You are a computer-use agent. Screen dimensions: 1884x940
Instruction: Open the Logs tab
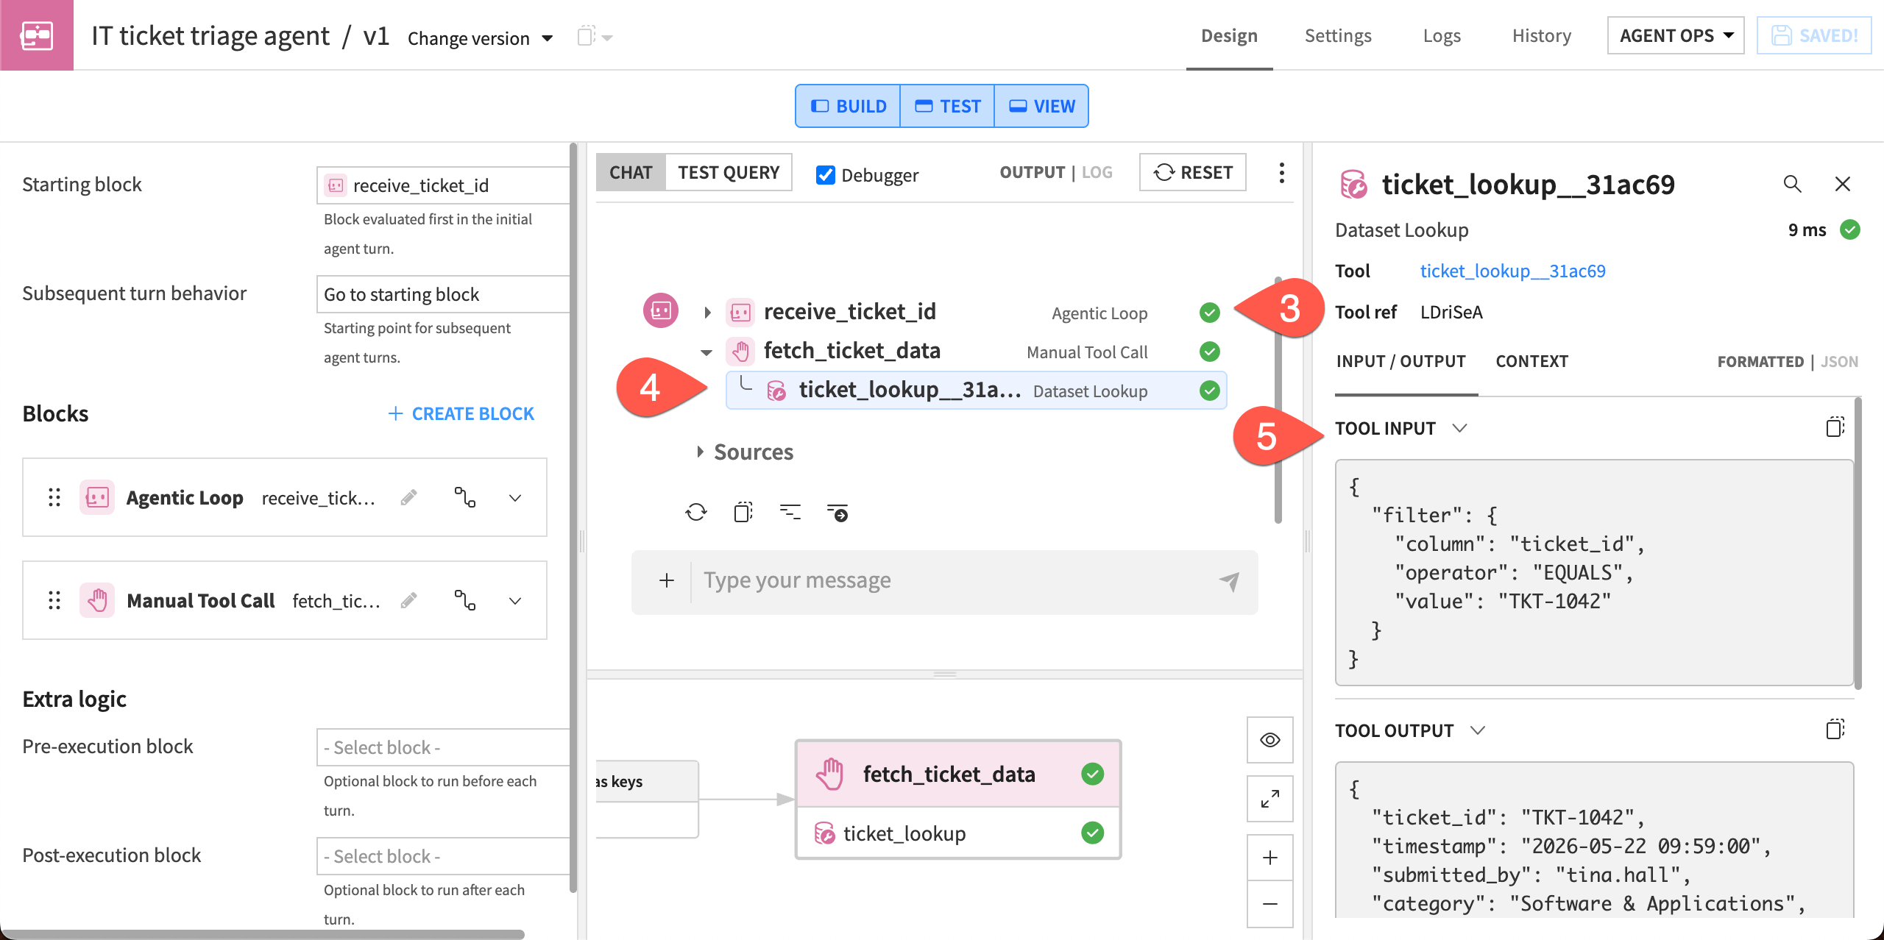click(1442, 35)
